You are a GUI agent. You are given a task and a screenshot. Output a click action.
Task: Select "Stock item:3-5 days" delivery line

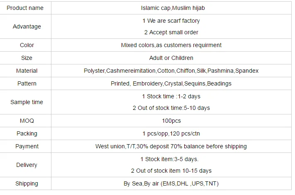pos(171,159)
